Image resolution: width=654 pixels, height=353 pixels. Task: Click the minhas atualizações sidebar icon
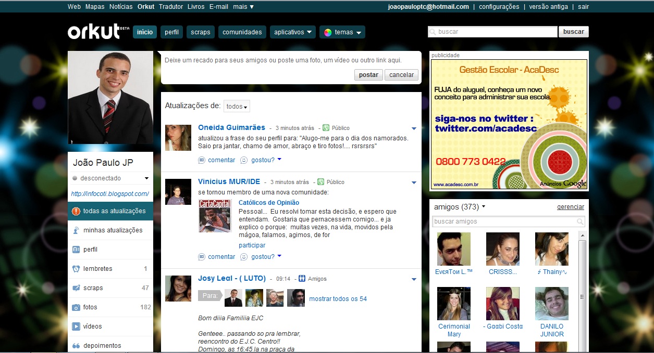pyautogui.click(x=76, y=230)
